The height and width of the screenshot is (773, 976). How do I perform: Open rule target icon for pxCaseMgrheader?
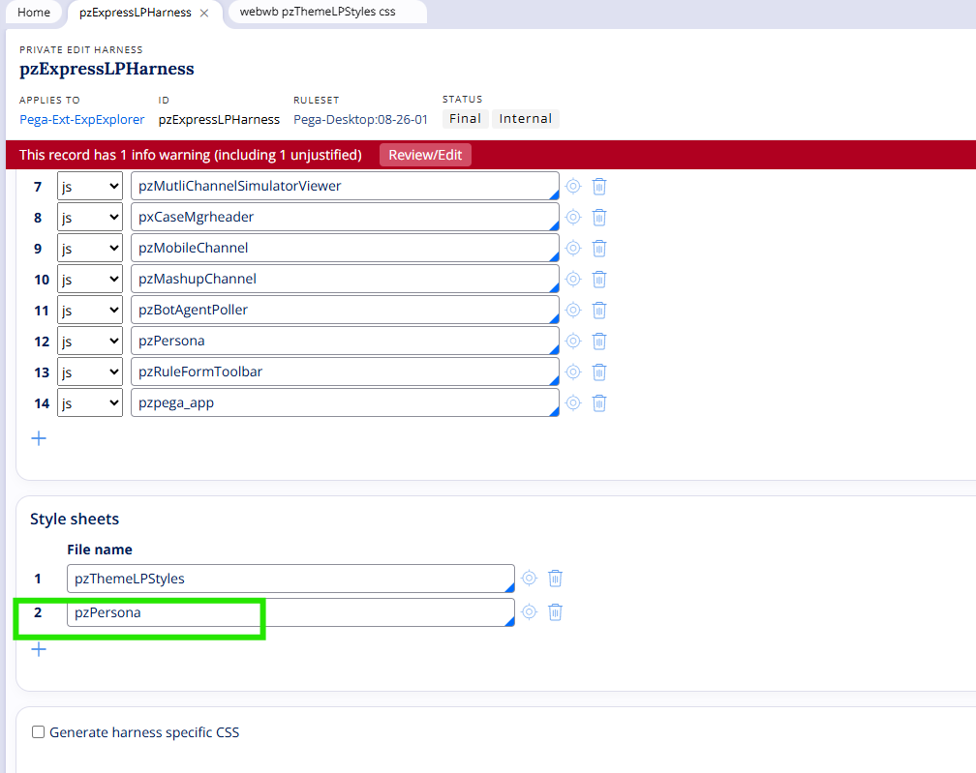tap(573, 217)
